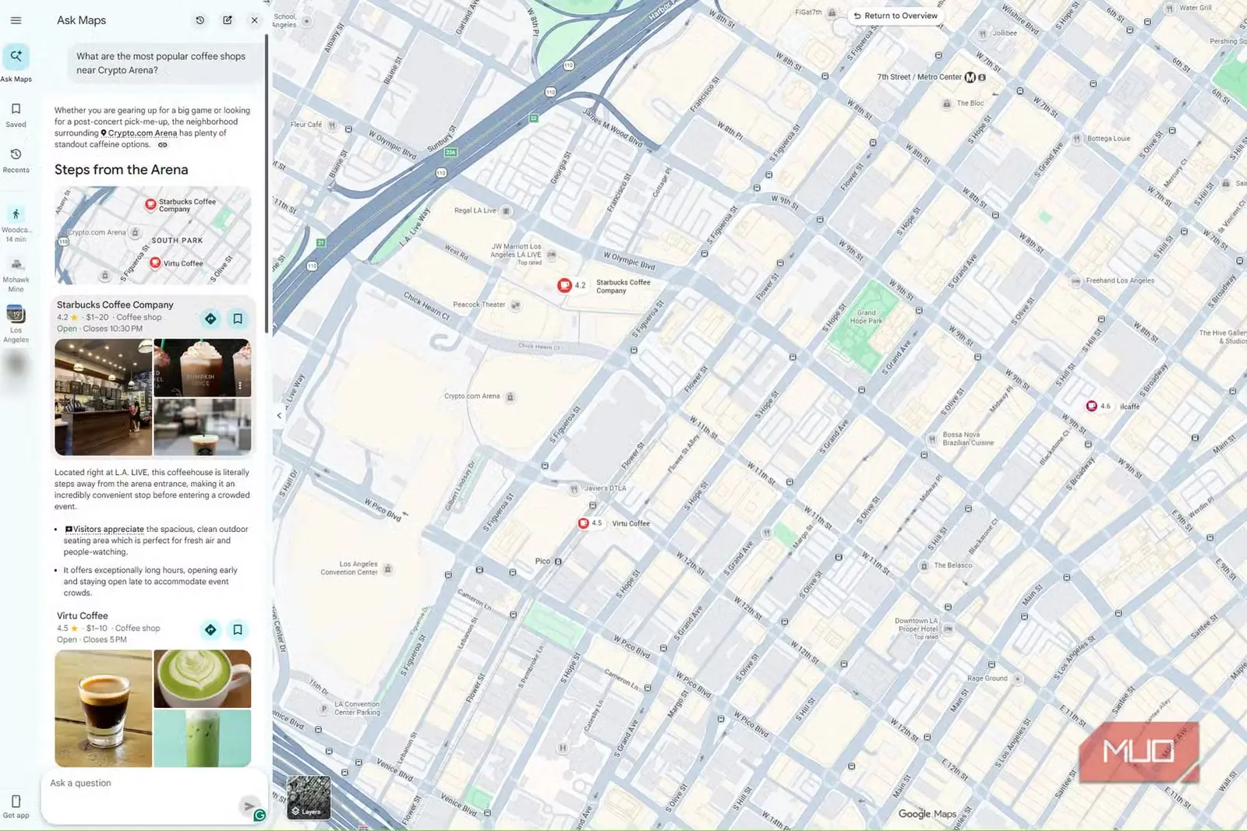
Task: Select the Pico station marker
Action: (558, 562)
